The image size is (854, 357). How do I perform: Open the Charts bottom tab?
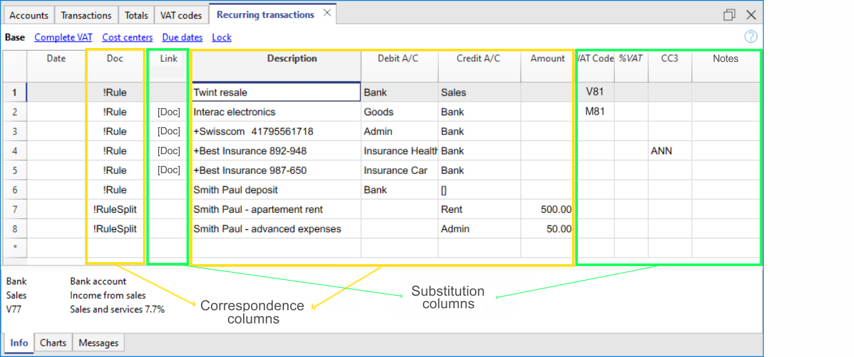[x=53, y=343]
